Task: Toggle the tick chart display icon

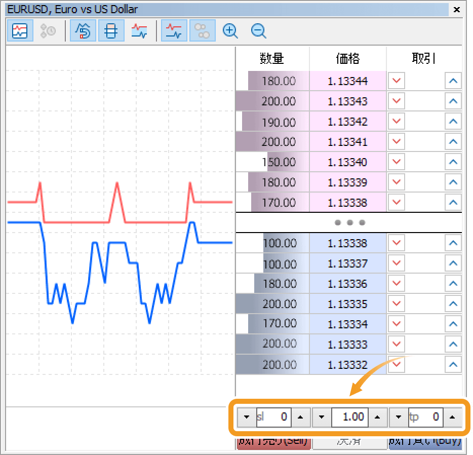Action: (x=20, y=30)
